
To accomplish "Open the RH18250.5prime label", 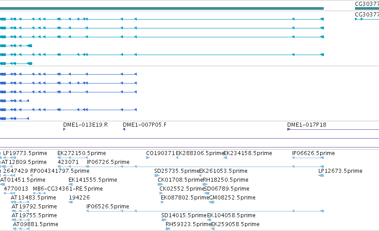I will point(225,180).
